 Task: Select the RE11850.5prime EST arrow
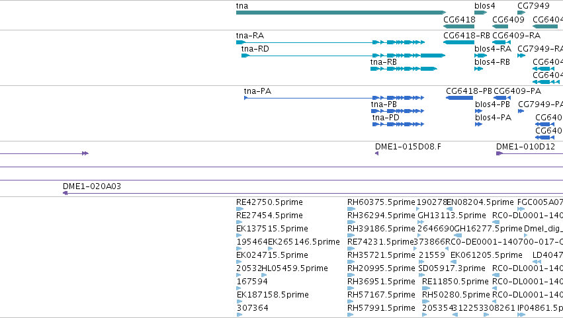point(426,288)
